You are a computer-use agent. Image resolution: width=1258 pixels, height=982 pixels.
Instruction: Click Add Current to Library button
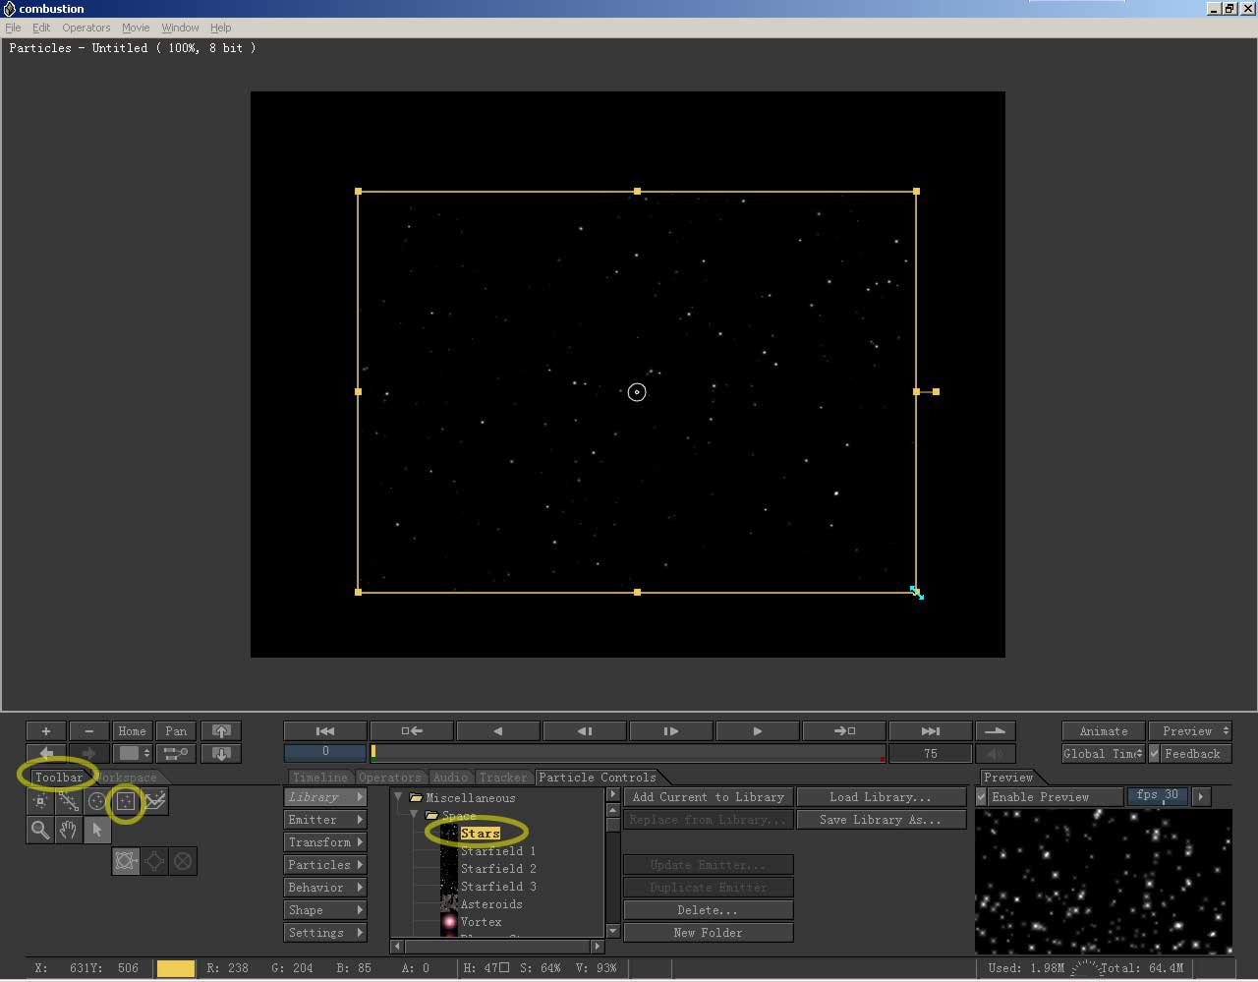click(x=708, y=797)
